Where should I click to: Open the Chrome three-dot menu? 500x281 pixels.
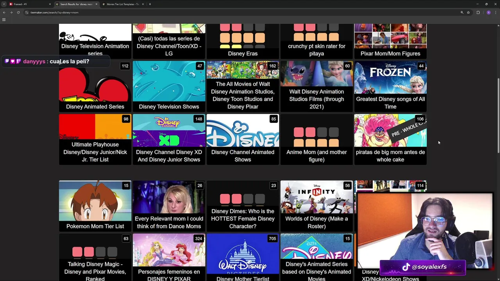[x=496, y=12]
